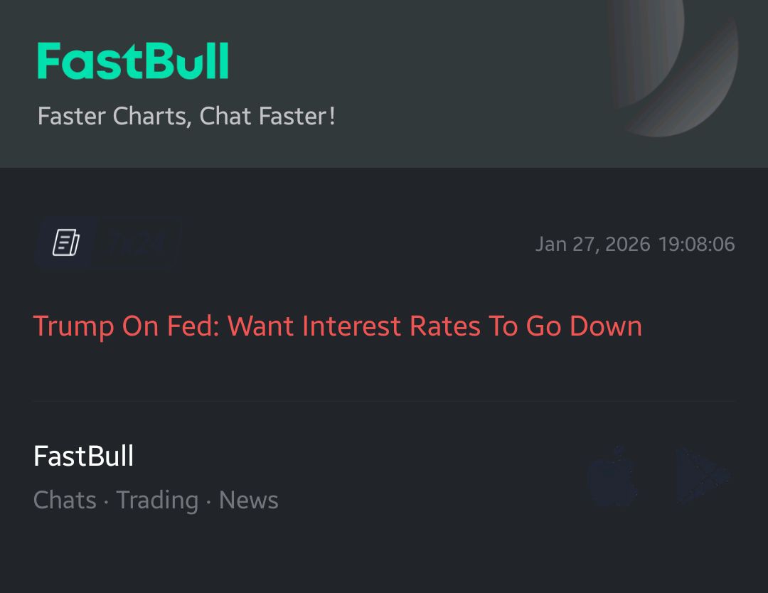Image resolution: width=768 pixels, height=593 pixels.
Task: Tap the newspaper icon beside the timestamp
Action: 65,243
